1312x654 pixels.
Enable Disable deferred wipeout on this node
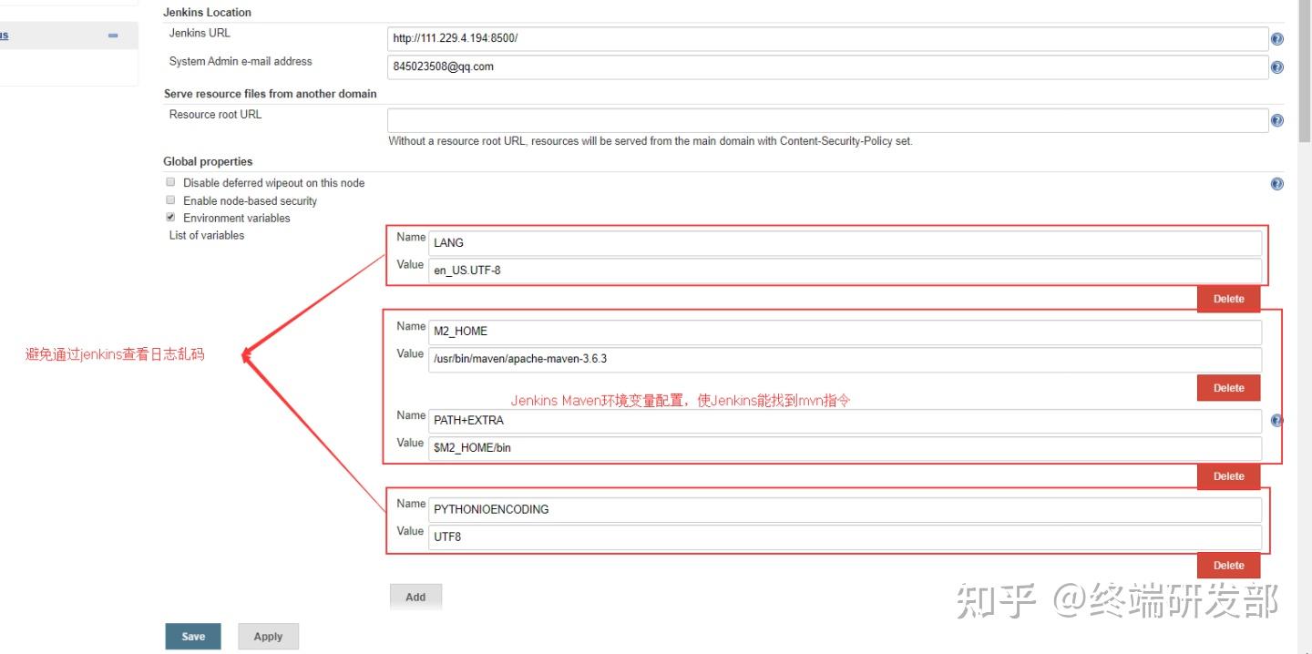coord(170,181)
